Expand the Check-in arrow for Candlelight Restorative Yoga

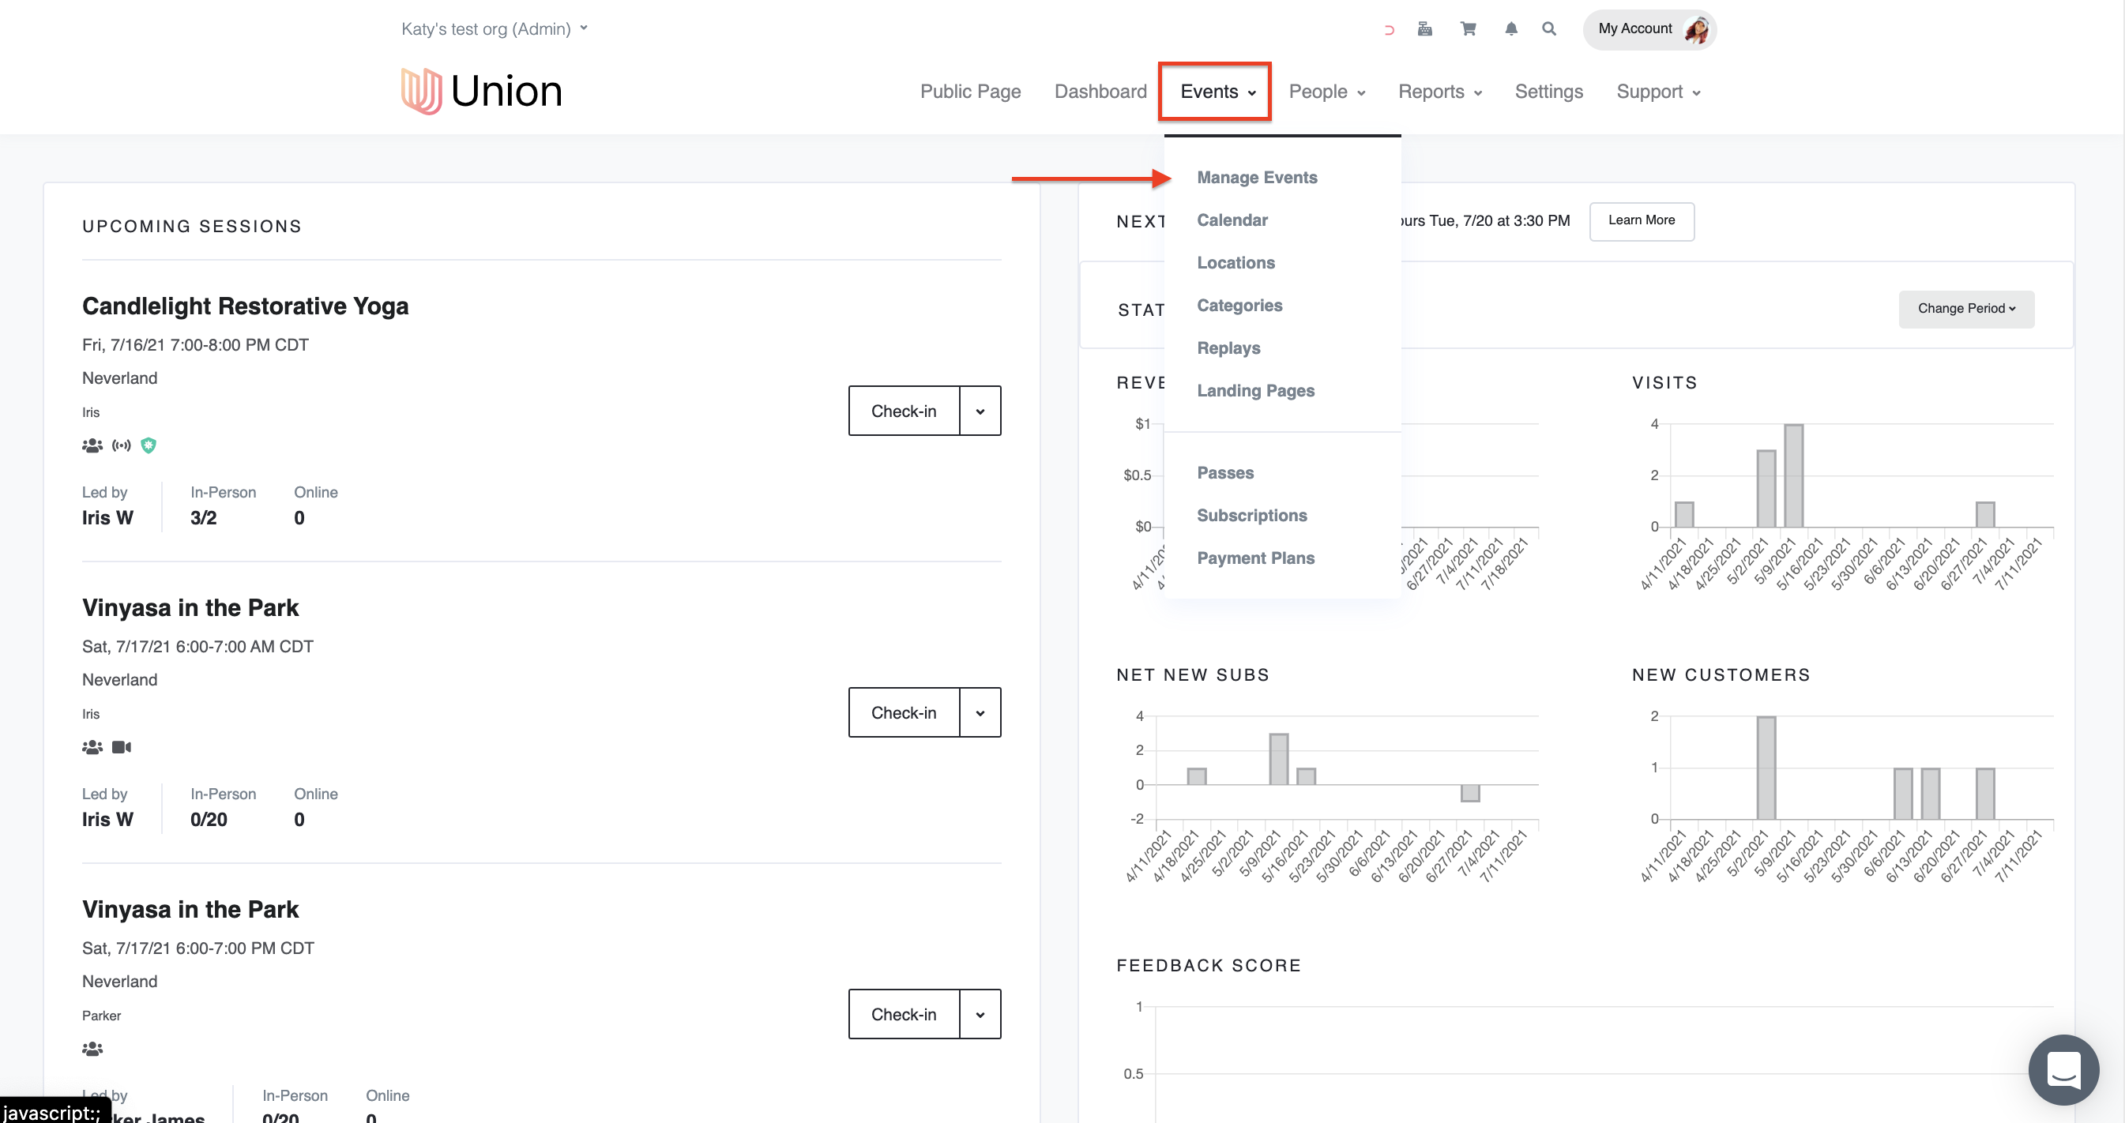980,411
